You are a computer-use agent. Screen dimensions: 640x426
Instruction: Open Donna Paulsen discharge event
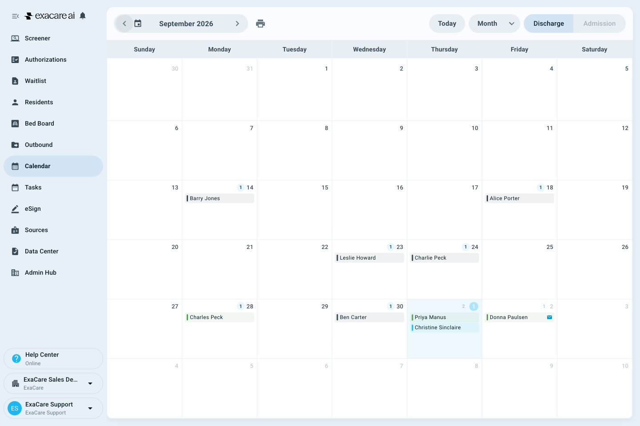pyautogui.click(x=520, y=317)
